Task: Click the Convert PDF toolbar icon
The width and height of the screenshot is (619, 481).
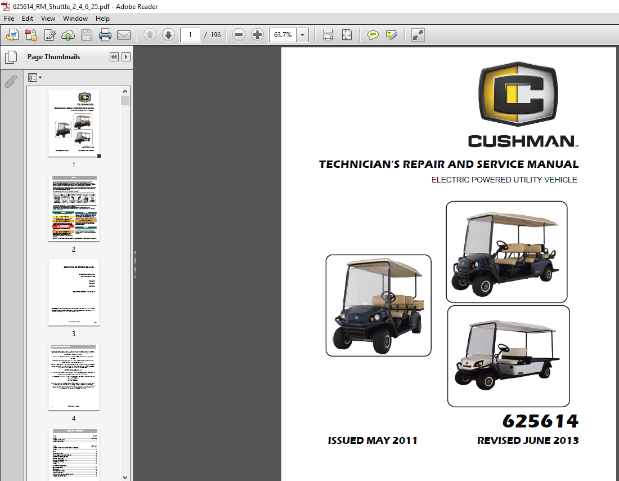Action: [31, 35]
